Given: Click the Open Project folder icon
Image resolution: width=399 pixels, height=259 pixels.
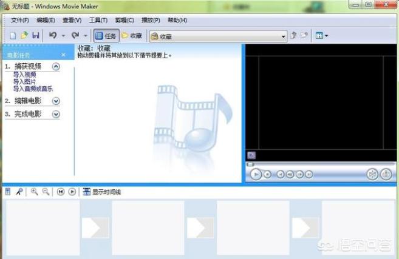Looking at the screenshot, I should 24,35.
